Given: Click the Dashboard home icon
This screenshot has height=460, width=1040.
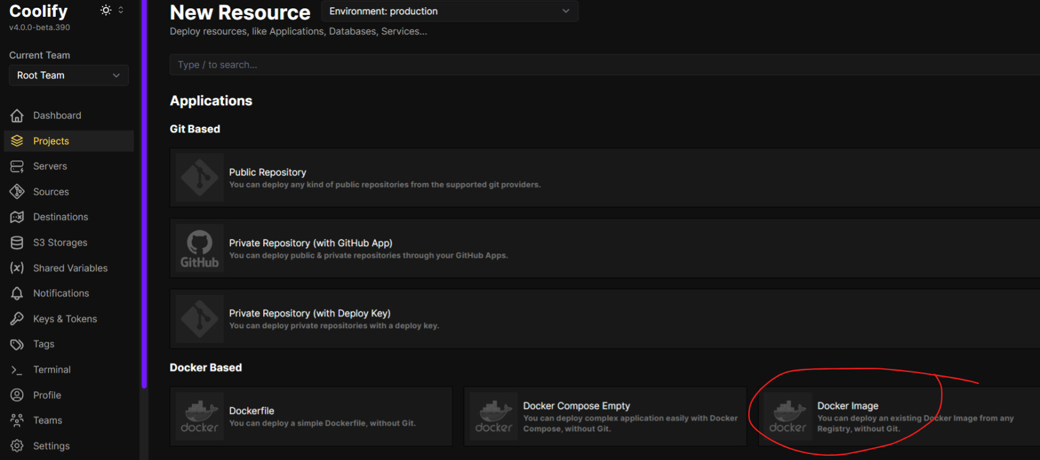Looking at the screenshot, I should [17, 116].
